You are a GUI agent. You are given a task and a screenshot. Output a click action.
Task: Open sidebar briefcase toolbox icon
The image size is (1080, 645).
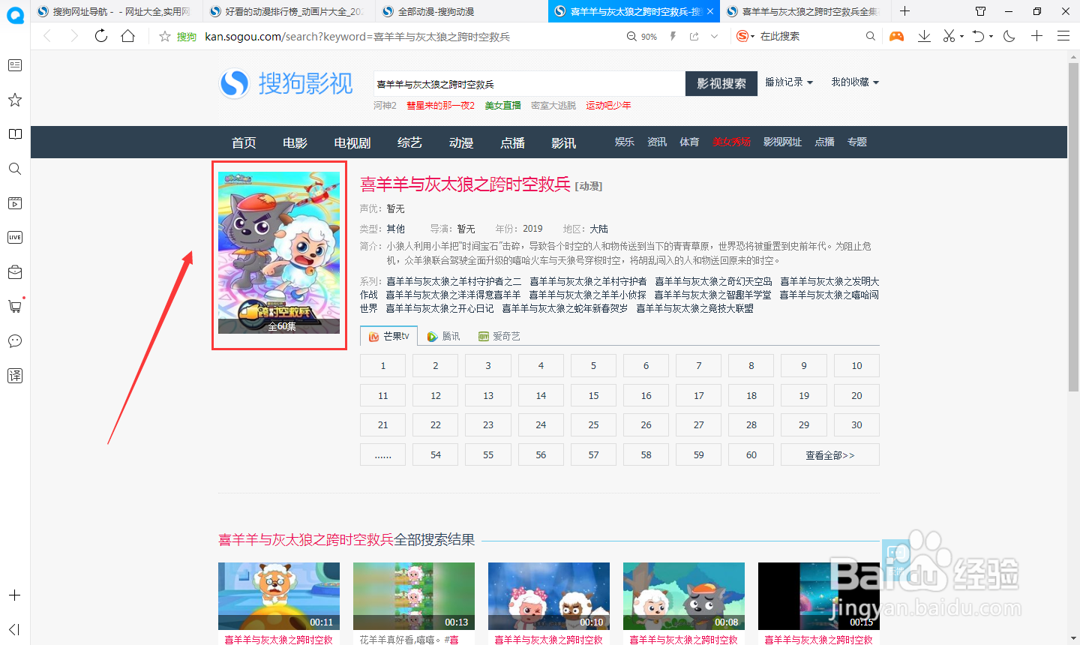(15, 272)
